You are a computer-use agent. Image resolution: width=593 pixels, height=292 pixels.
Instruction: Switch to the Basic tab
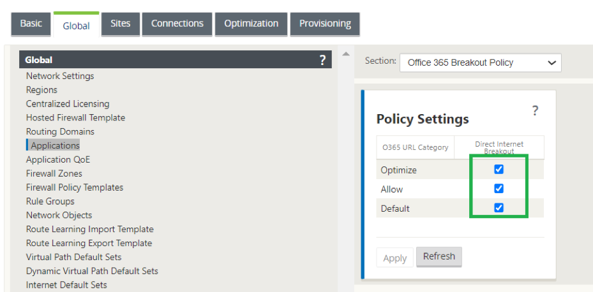[x=31, y=24]
